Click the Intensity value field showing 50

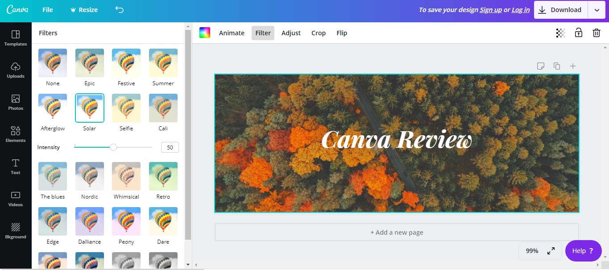point(170,147)
